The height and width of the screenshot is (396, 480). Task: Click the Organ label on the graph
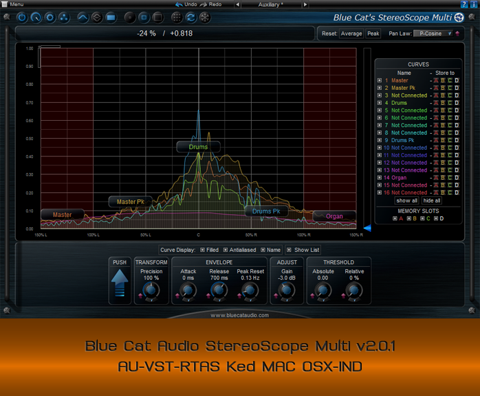[x=334, y=216]
